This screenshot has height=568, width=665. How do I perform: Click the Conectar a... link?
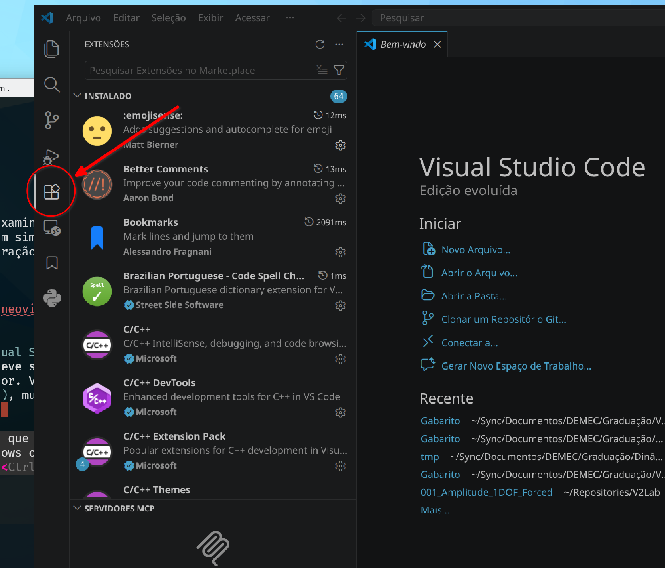pos(470,343)
